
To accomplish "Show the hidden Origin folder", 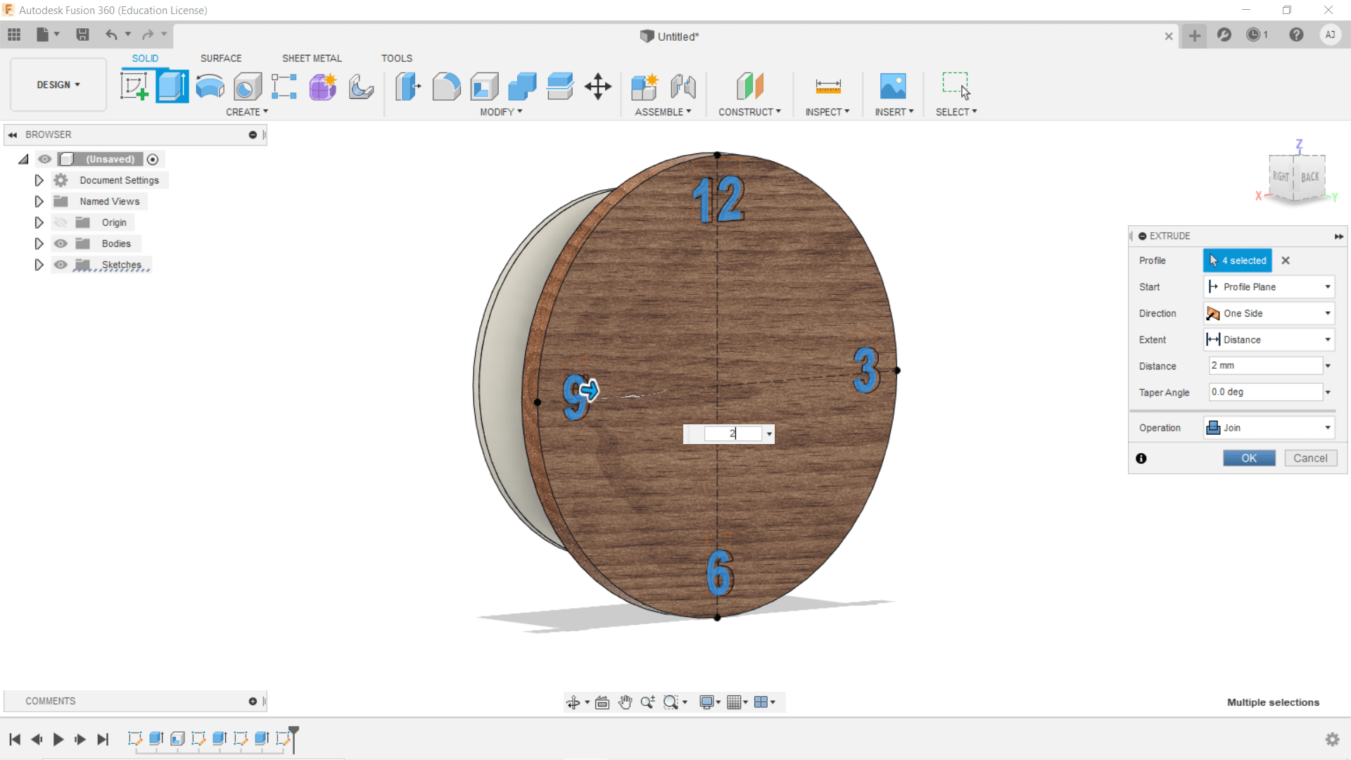I will click(61, 222).
